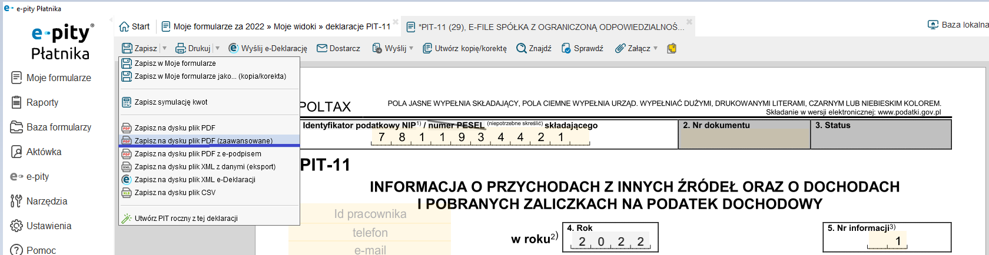Open Pomoc in sidebar
Screen dimensions: 989x255
(34, 250)
